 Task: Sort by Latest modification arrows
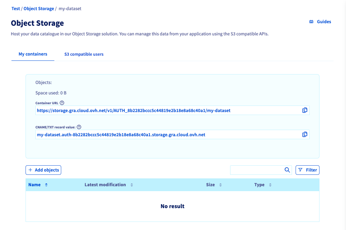(132, 185)
